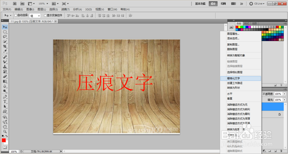Screen dimensions: 288x154
Task: Select the Clone Stamp tool
Action: pyautogui.click(x=5, y=67)
